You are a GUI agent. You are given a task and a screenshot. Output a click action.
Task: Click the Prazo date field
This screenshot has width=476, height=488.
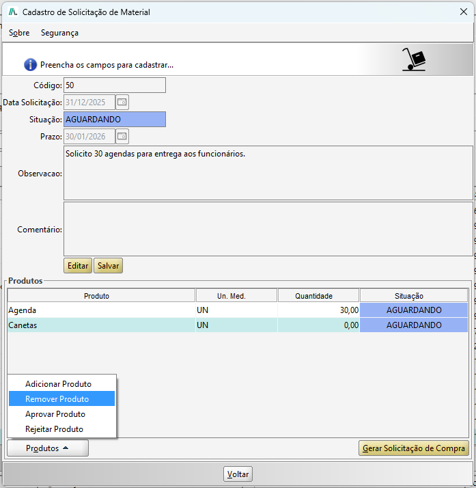89,137
